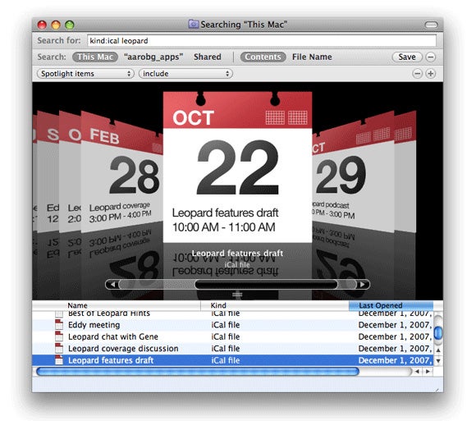Click the list horizontal scroll left arrow
476x421 pixels.
coord(417,372)
